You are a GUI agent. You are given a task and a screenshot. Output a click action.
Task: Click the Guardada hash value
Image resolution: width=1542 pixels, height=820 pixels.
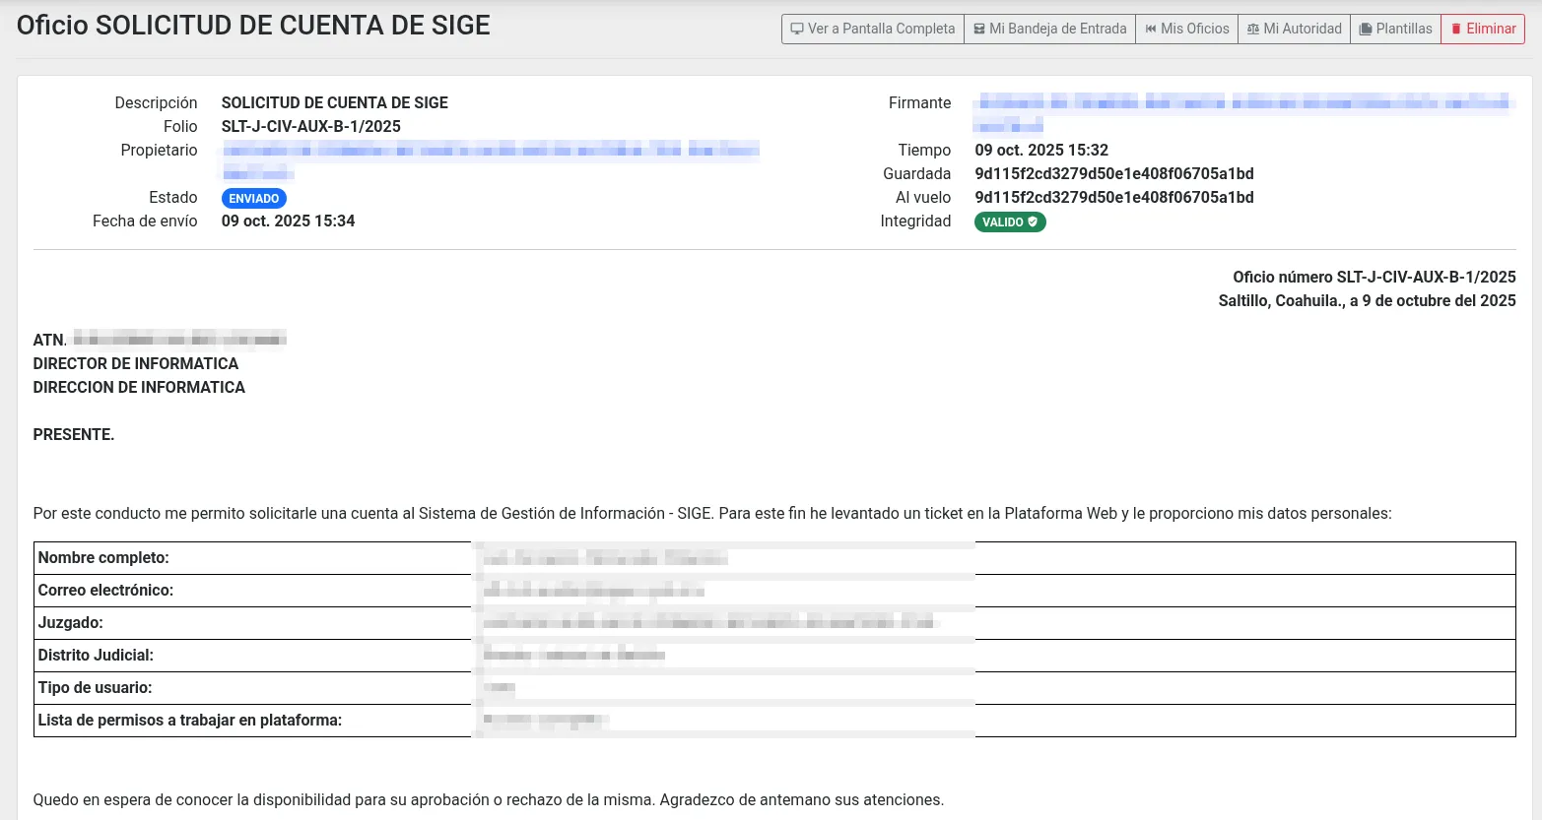click(x=1113, y=174)
